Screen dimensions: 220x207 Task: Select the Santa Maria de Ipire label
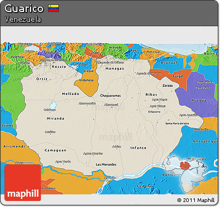(x=177, y=123)
